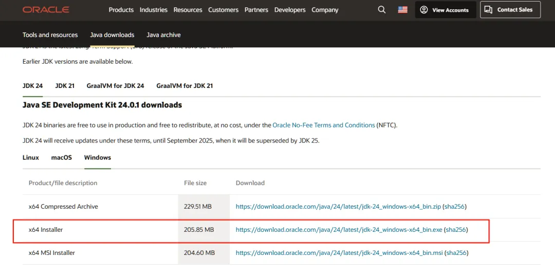Image resolution: width=555 pixels, height=275 pixels.
Task: Switch to the JDK 21 tab
Action: click(x=65, y=86)
